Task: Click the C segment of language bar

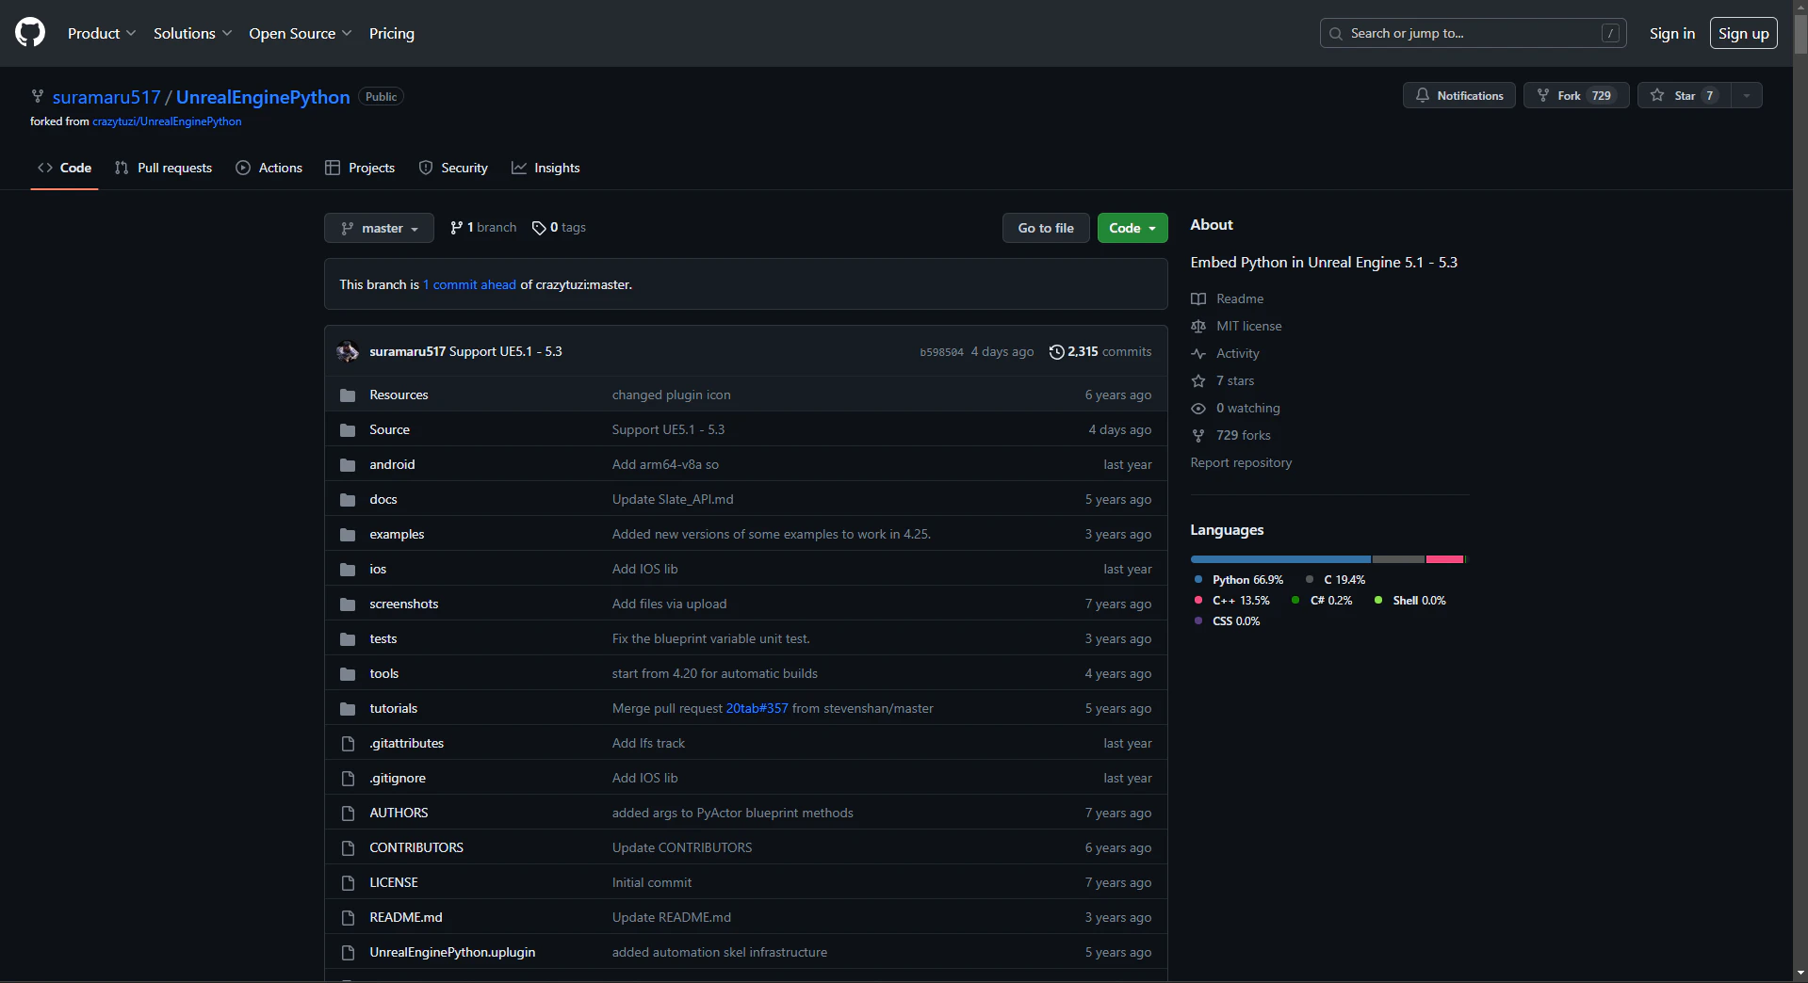Action: point(1398,559)
